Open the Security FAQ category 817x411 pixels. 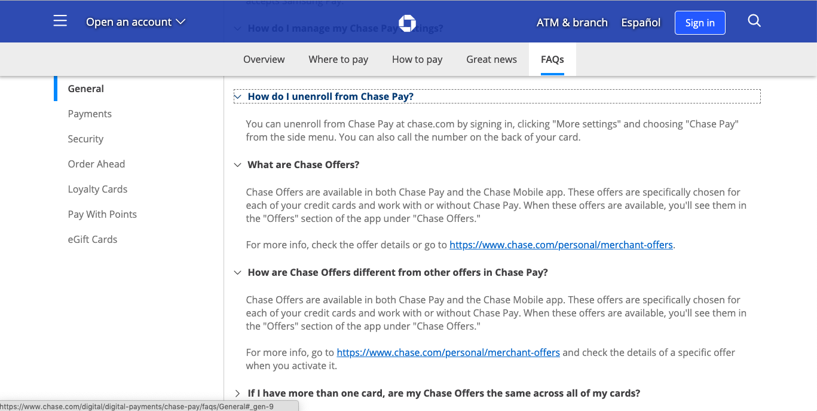[x=85, y=139]
